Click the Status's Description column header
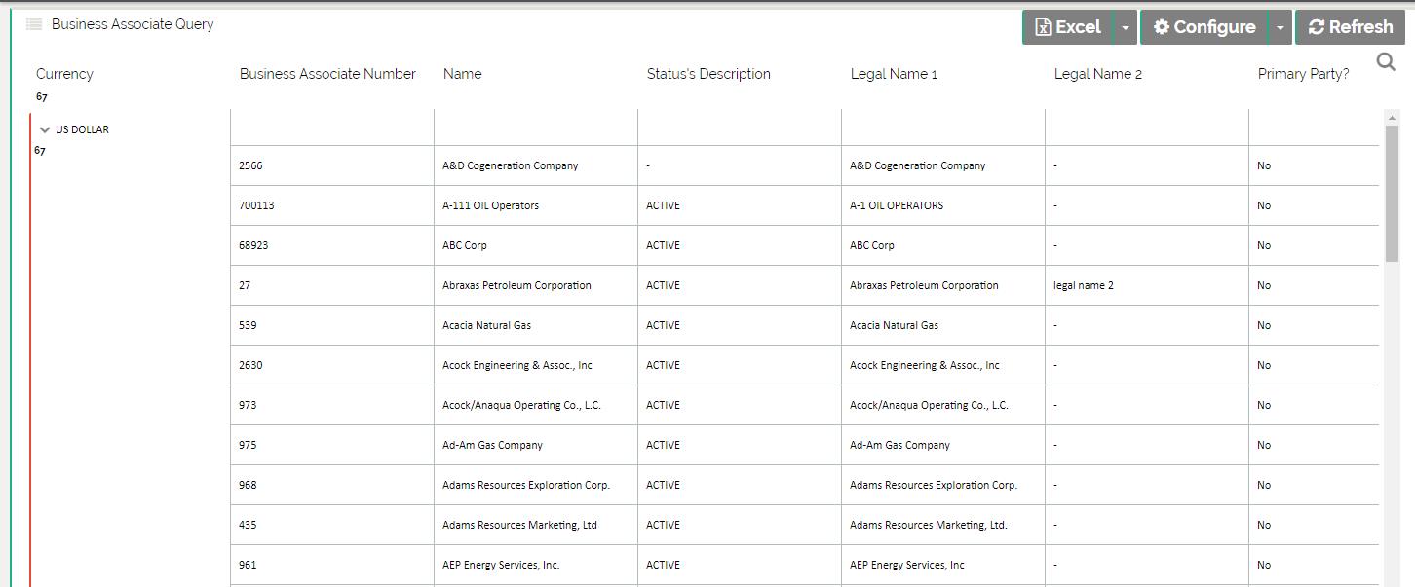The width and height of the screenshot is (1415, 587). point(708,74)
